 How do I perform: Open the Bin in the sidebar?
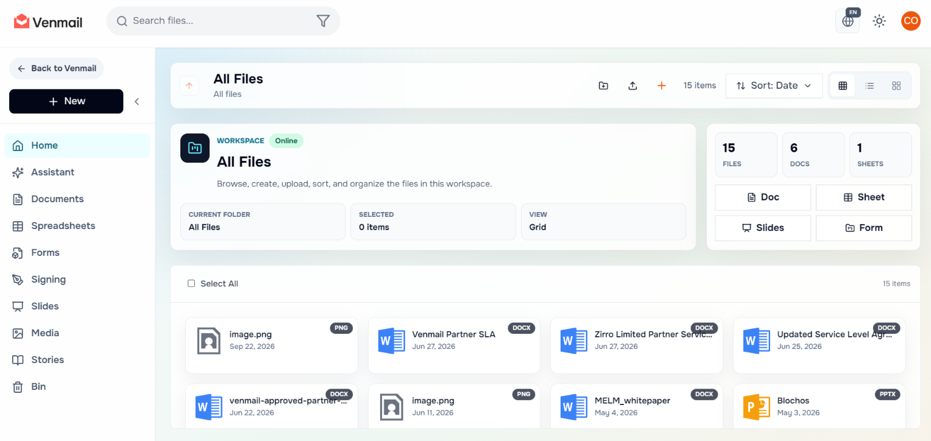pyautogui.click(x=77, y=387)
